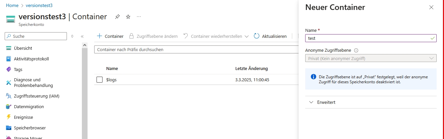Click the Aktualisieren refresh icon
This screenshot has width=444, height=139.
257,36
